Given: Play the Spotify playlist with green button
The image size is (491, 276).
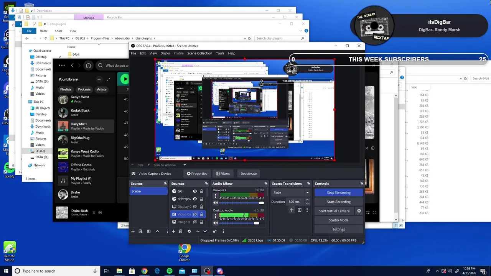Looking at the screenshot, I should [x=125, y=79].
